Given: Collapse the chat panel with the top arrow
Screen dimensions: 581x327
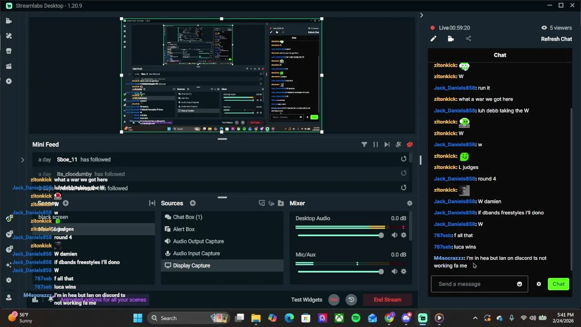Looking at the screenshot, I should pos(421,15).
